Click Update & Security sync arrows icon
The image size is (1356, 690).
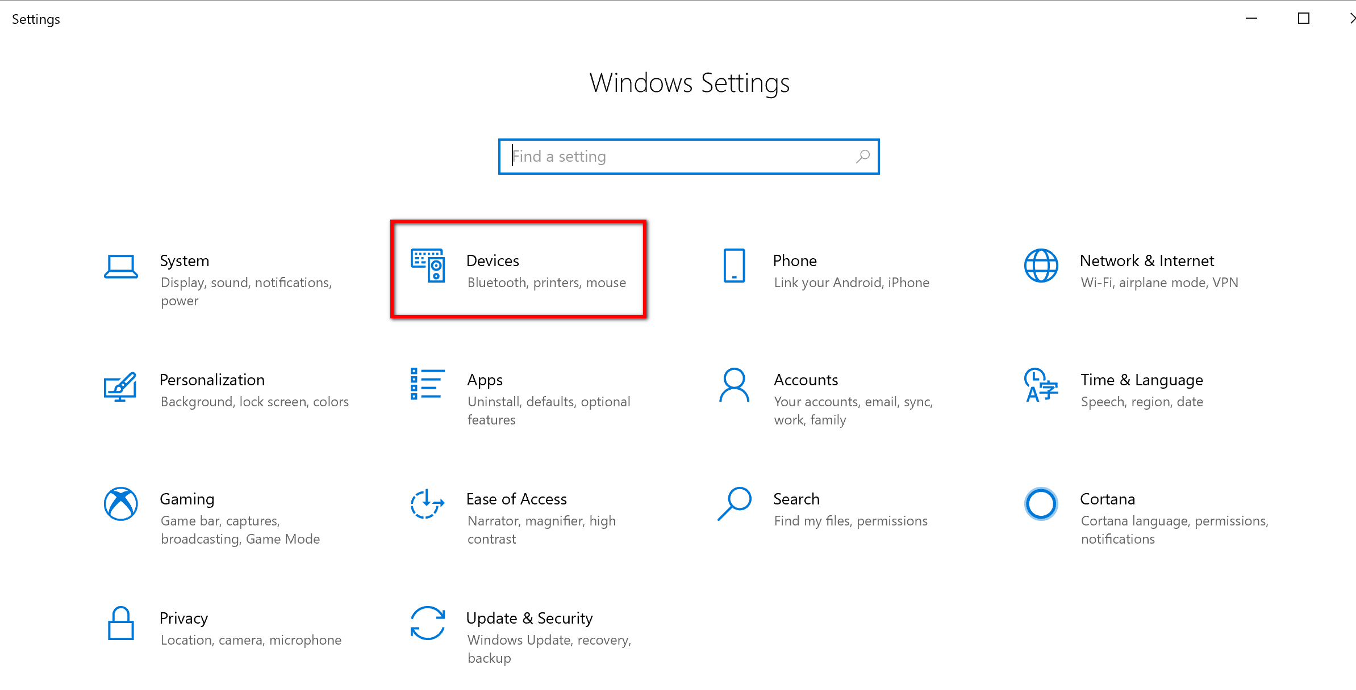(427, 623)
